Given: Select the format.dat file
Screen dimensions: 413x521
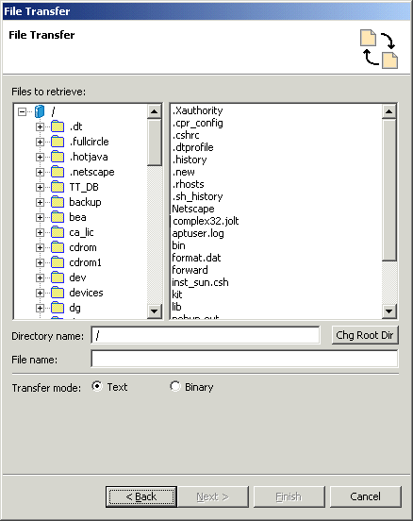Looking at the screenshot, I should point(196,259).
